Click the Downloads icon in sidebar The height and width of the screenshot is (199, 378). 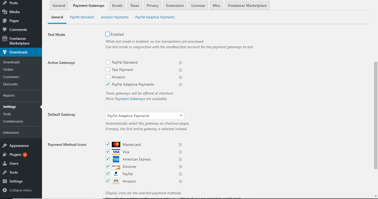pos(5,52)
